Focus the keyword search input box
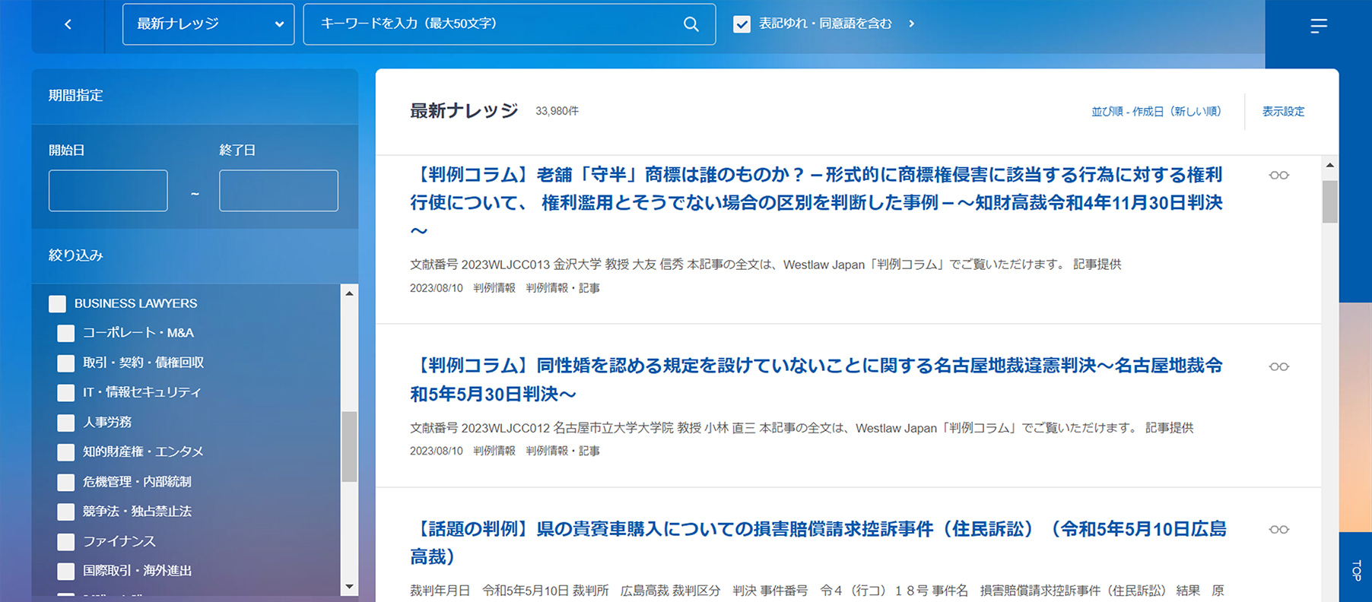Screen dimensions: 1372x602 510,24
